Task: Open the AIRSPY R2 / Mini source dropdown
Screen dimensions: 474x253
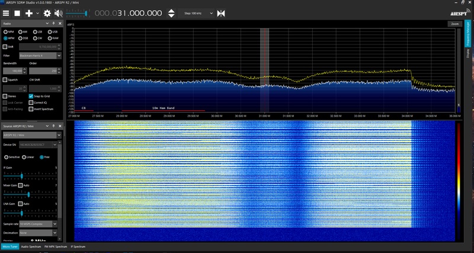Action: [32, 135]
